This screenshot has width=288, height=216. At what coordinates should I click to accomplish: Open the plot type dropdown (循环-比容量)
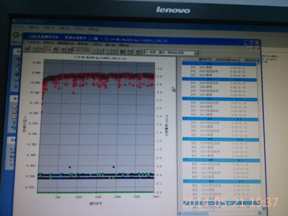coord(196,53)
